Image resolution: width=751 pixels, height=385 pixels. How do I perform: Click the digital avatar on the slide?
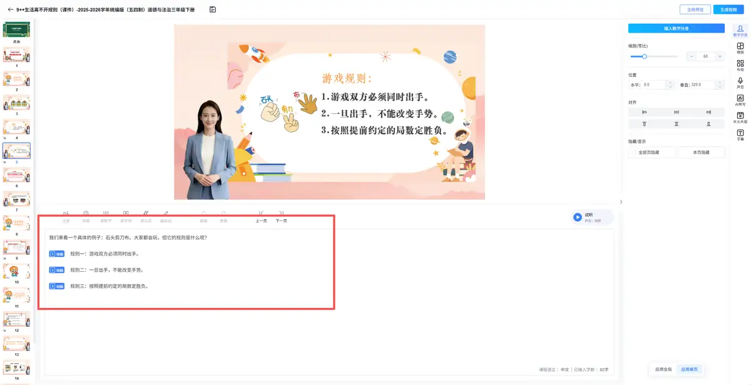[x=209, y=150]
